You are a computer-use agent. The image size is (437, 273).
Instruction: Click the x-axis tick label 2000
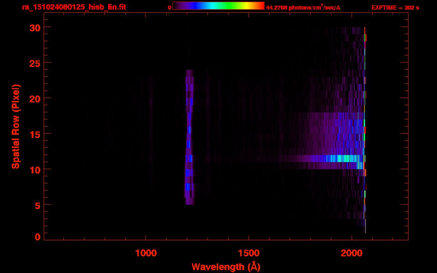click(352, 253)
